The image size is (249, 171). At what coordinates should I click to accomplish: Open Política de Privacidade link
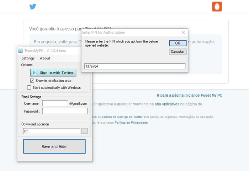tap(131, 122)
